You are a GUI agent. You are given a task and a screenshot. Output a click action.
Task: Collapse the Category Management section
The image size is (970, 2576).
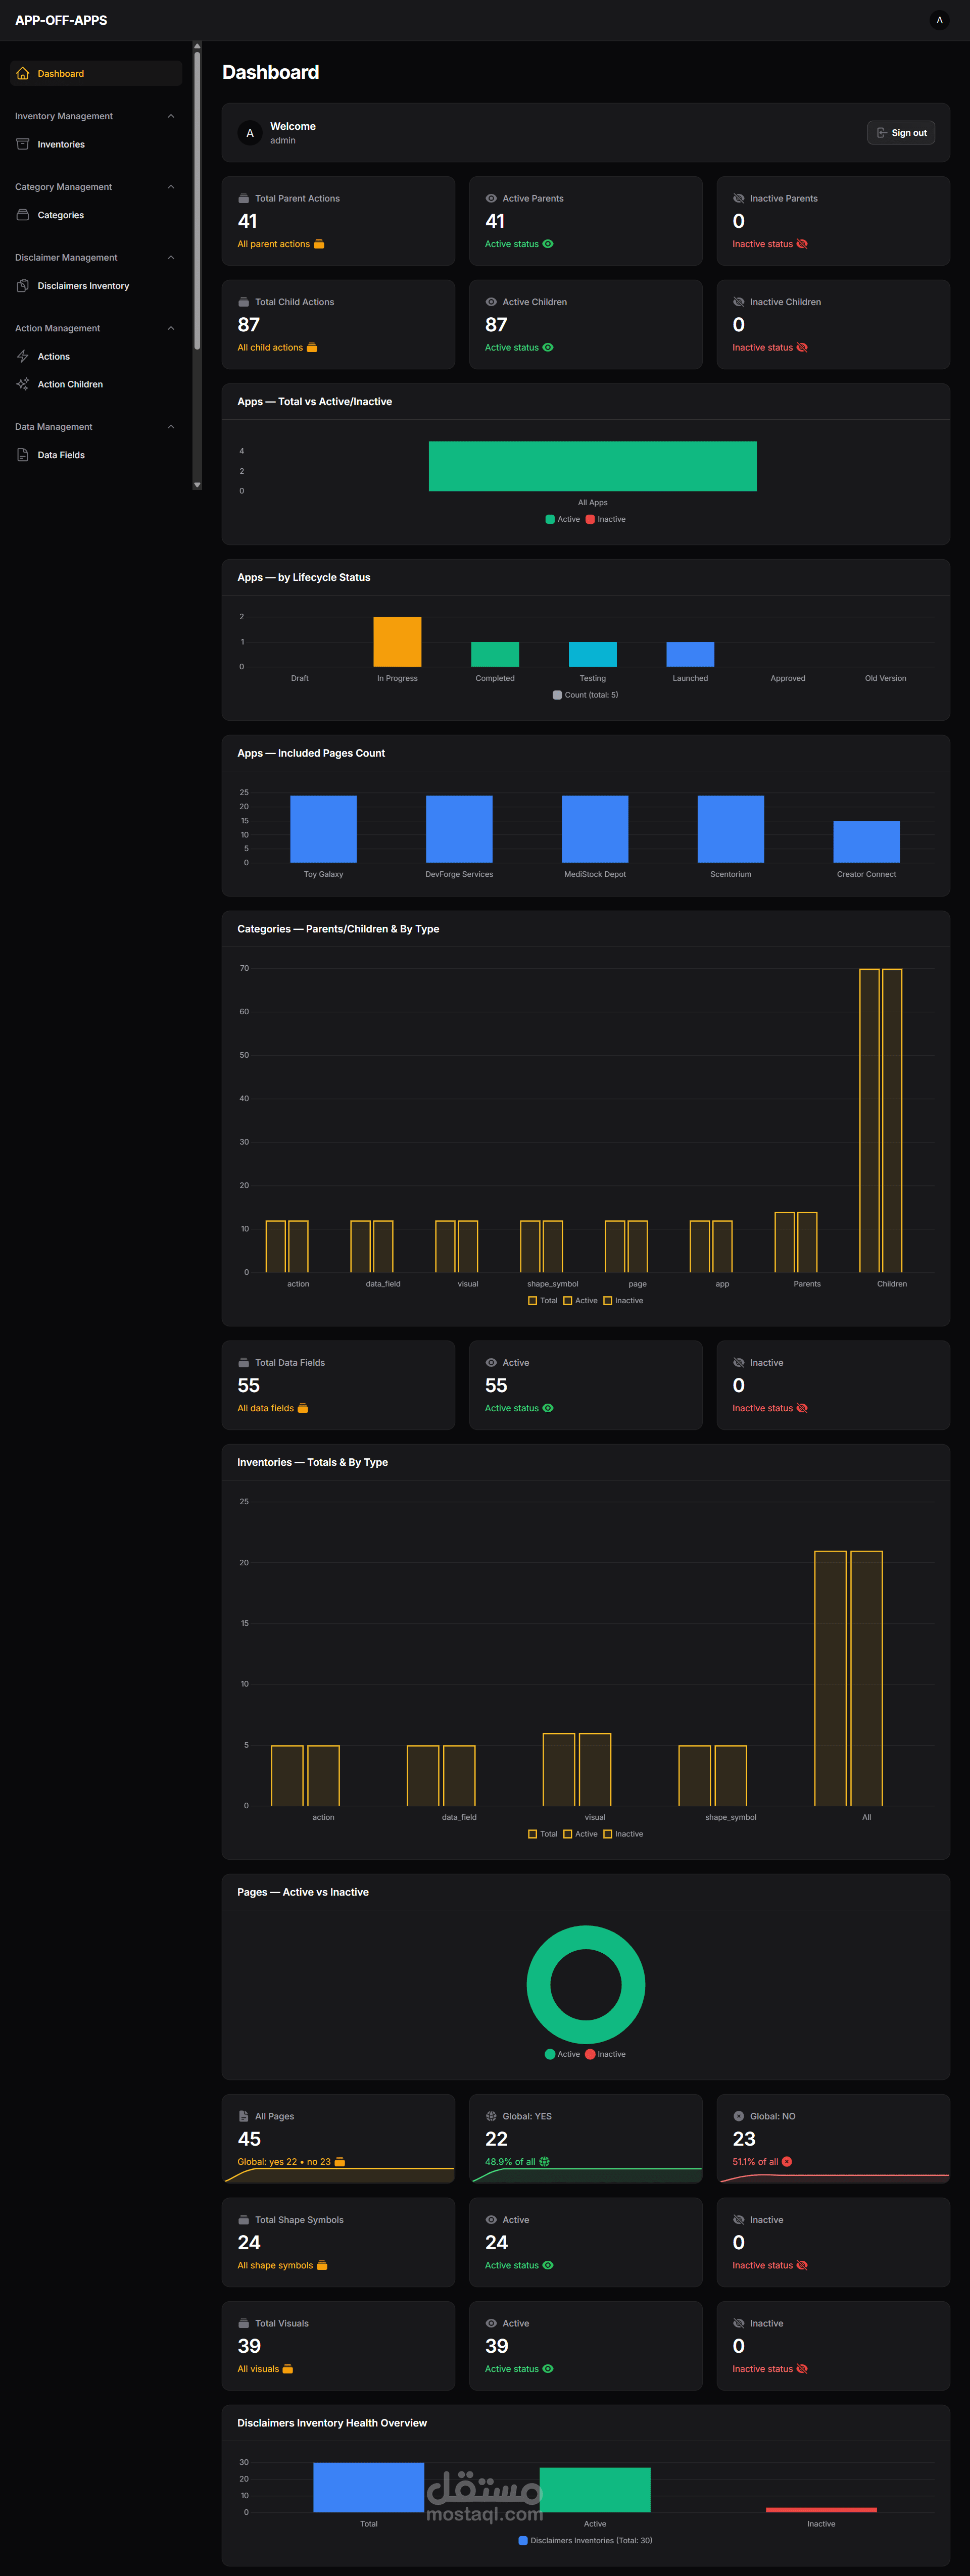171,187
